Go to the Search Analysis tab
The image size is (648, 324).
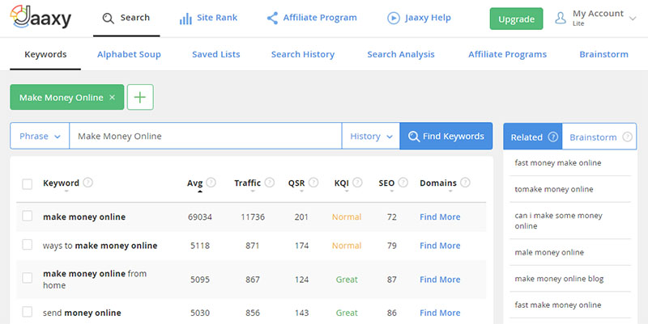tap(401, 54)
